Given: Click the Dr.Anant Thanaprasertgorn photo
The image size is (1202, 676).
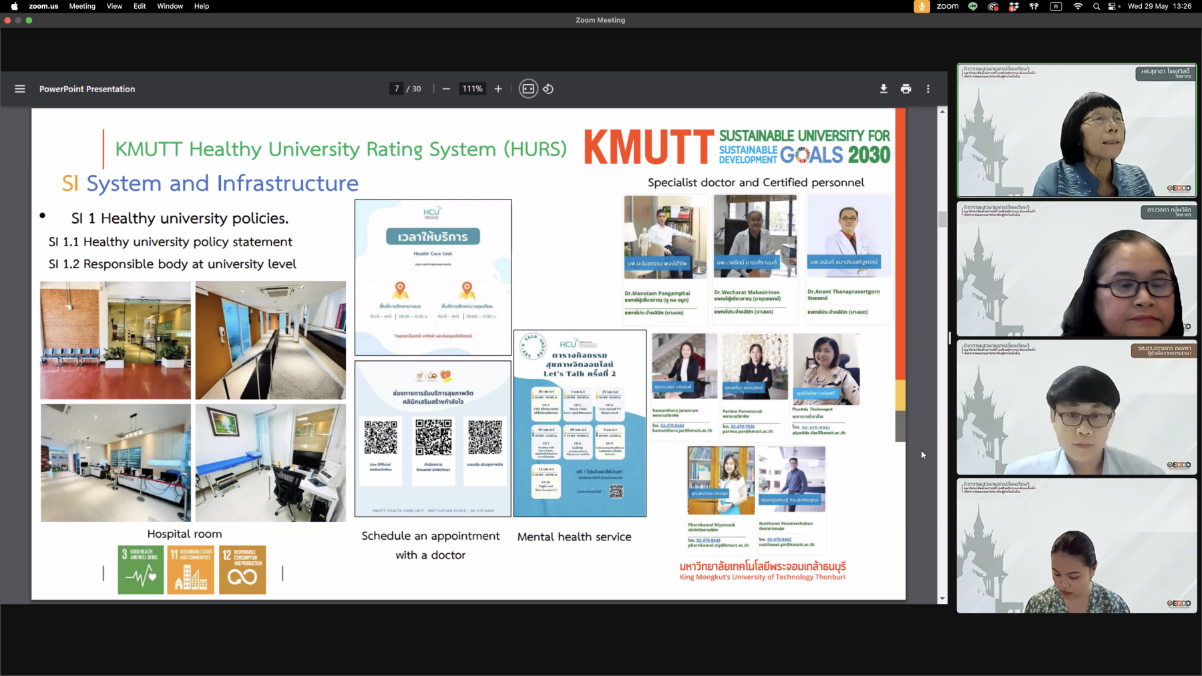Looking at the screenshot, I should [x=848, y=236].
